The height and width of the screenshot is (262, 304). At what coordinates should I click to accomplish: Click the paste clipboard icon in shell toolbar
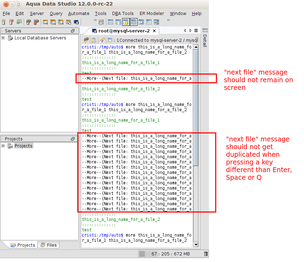pos(94,40)
